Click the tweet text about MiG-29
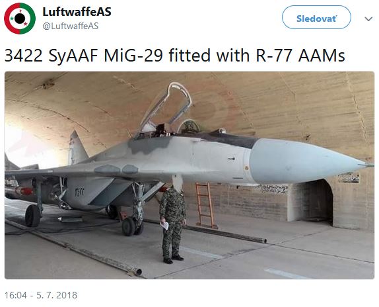The height and width of the screenshot is (307, 379). coord(175,56)
